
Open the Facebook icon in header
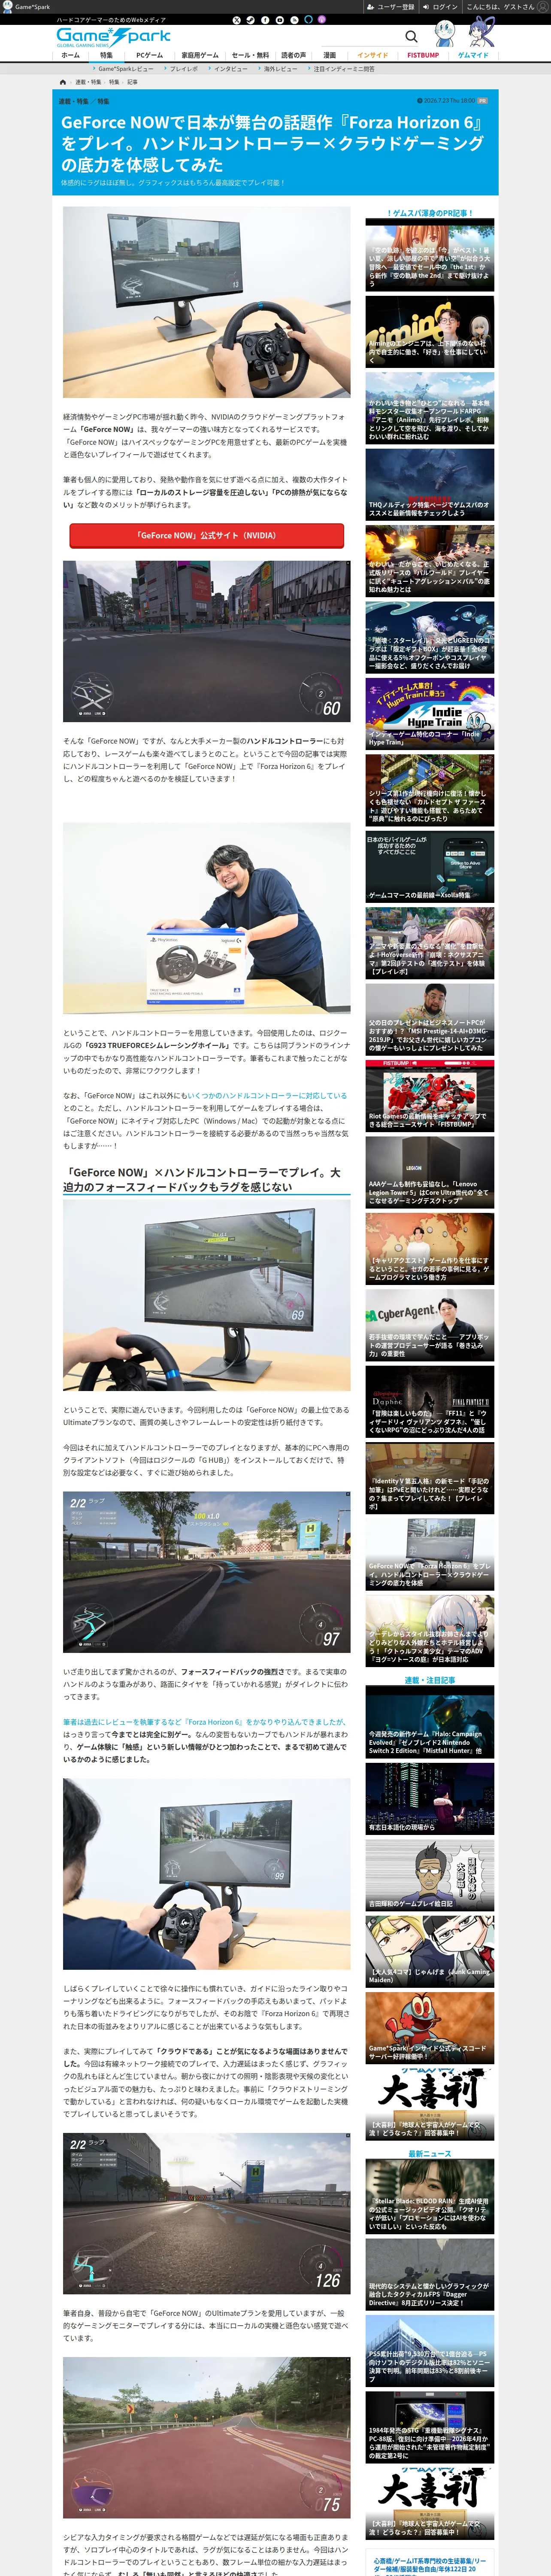tap(265, 20)
